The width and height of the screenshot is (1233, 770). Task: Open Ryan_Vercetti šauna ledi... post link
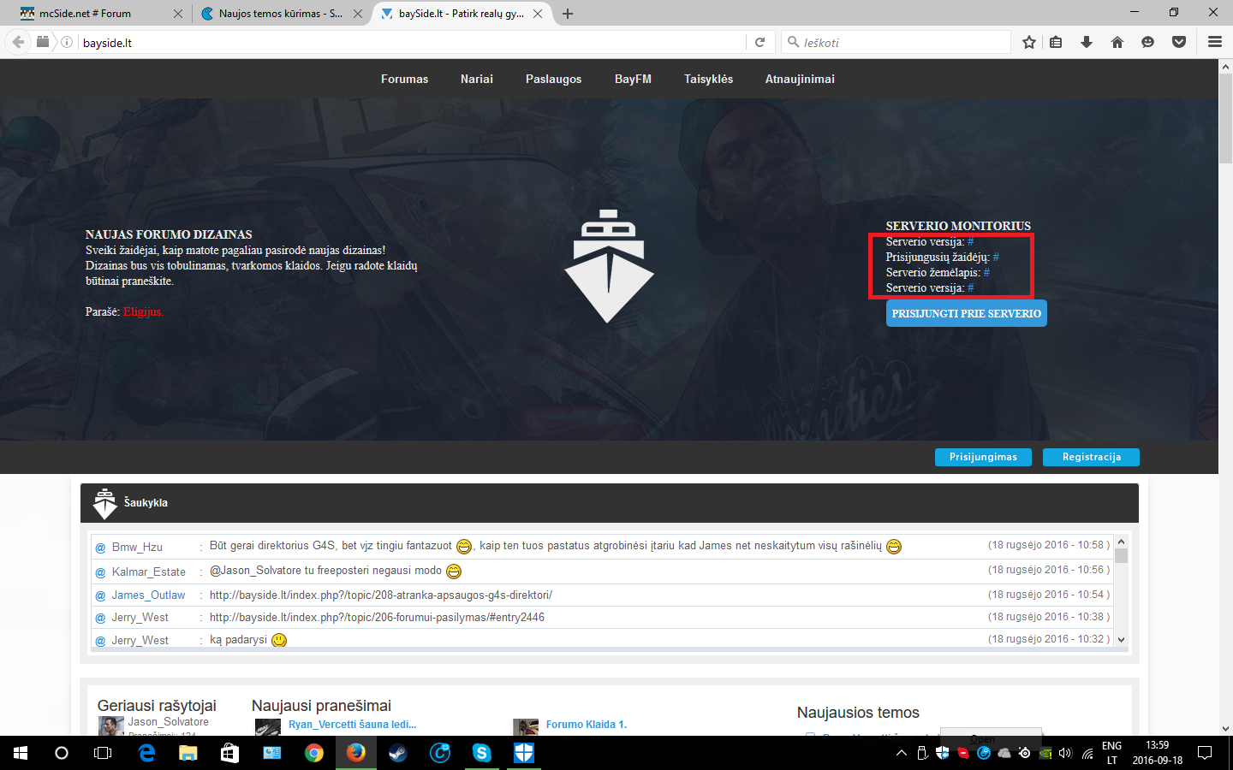(x=352, y=724)
